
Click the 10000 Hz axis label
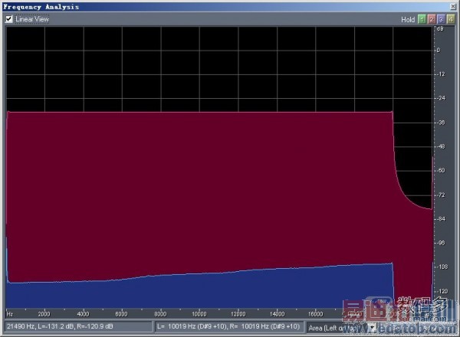199,314
